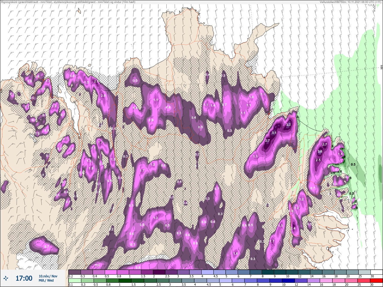Pick the pale green first rain legend swatch
Image resolution: width=383 pixels, height=287 pixels.
point(75,281)
